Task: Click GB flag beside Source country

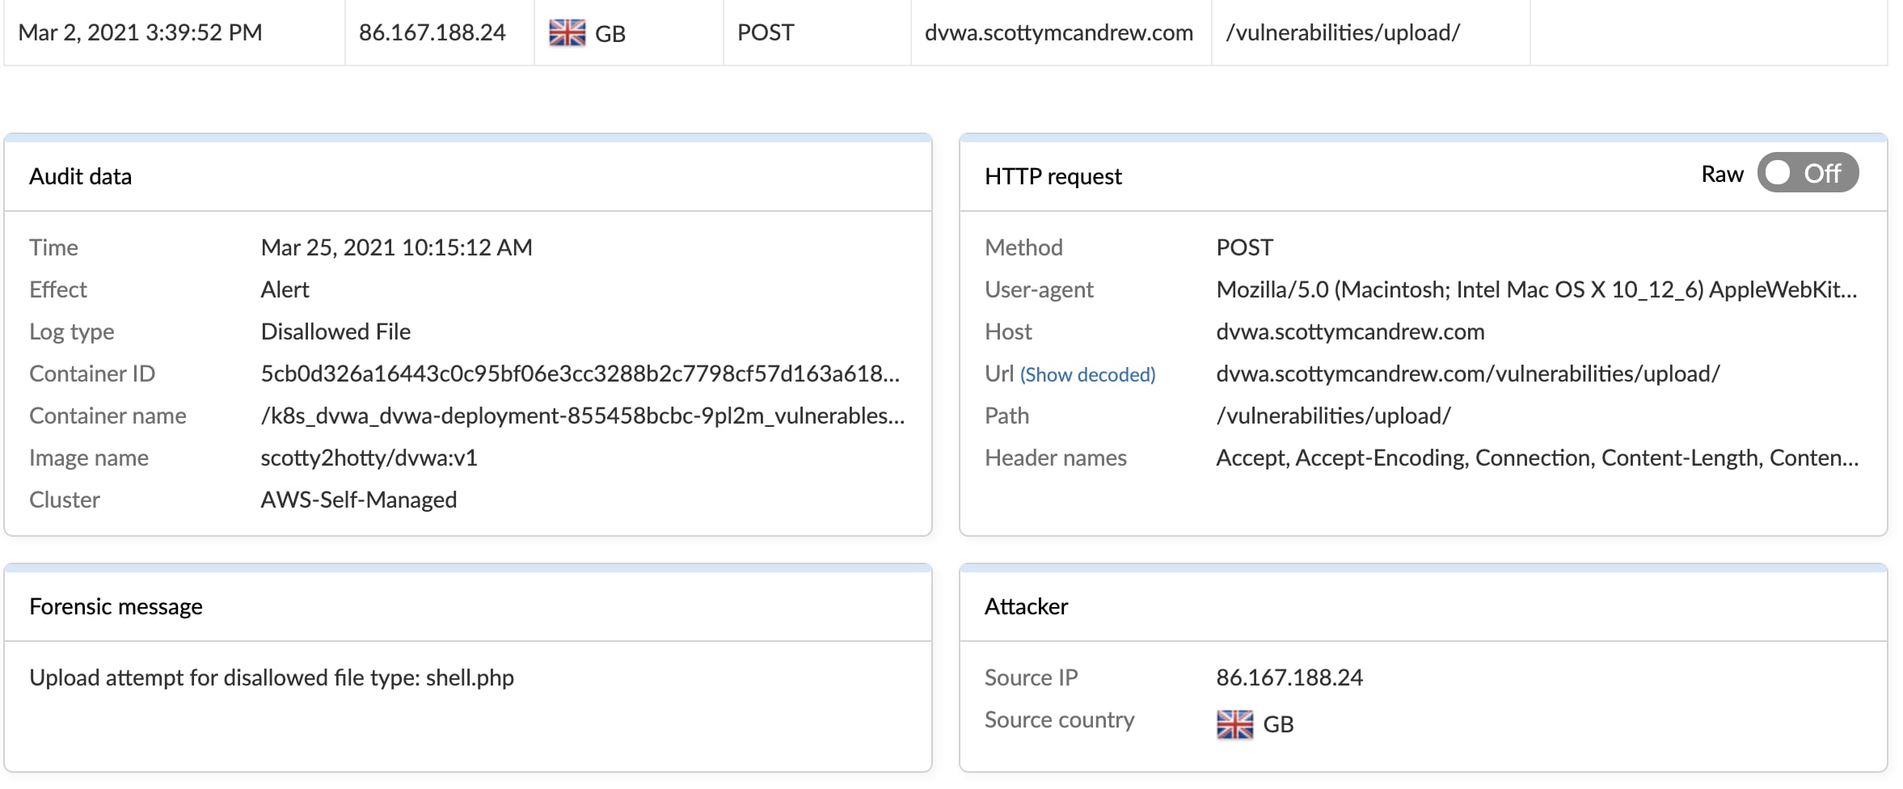Action: coord(1234,724)
